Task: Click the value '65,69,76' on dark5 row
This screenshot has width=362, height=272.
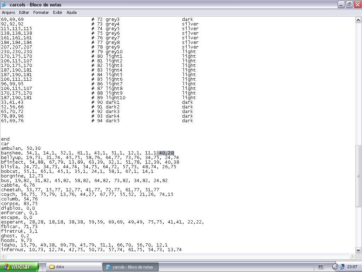Action: coord(12,121)
